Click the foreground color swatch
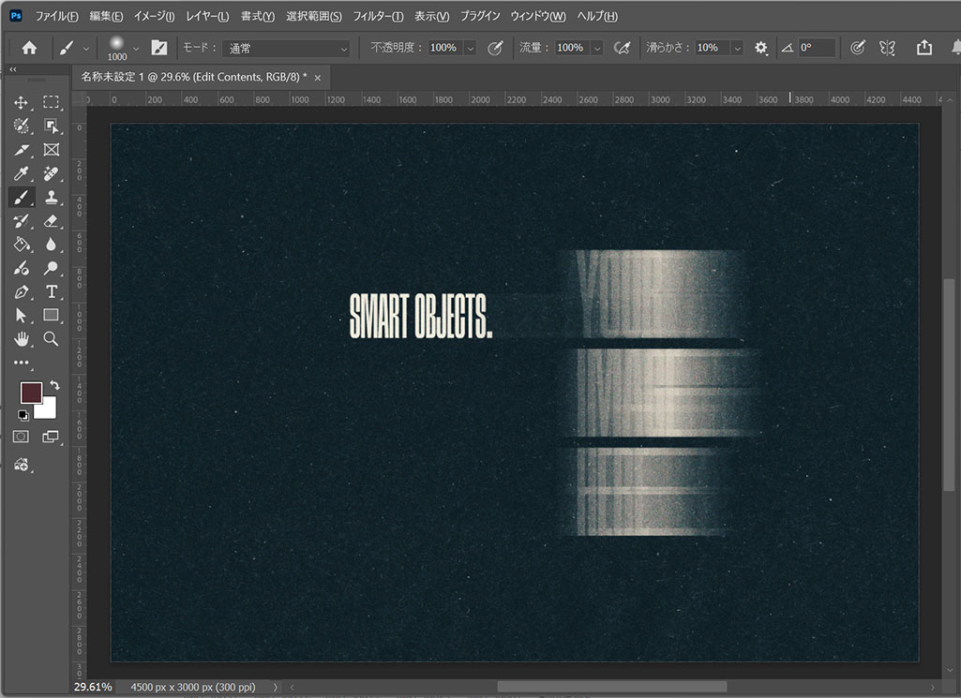This screenshot has width=961, height=698. pos(31,392)
